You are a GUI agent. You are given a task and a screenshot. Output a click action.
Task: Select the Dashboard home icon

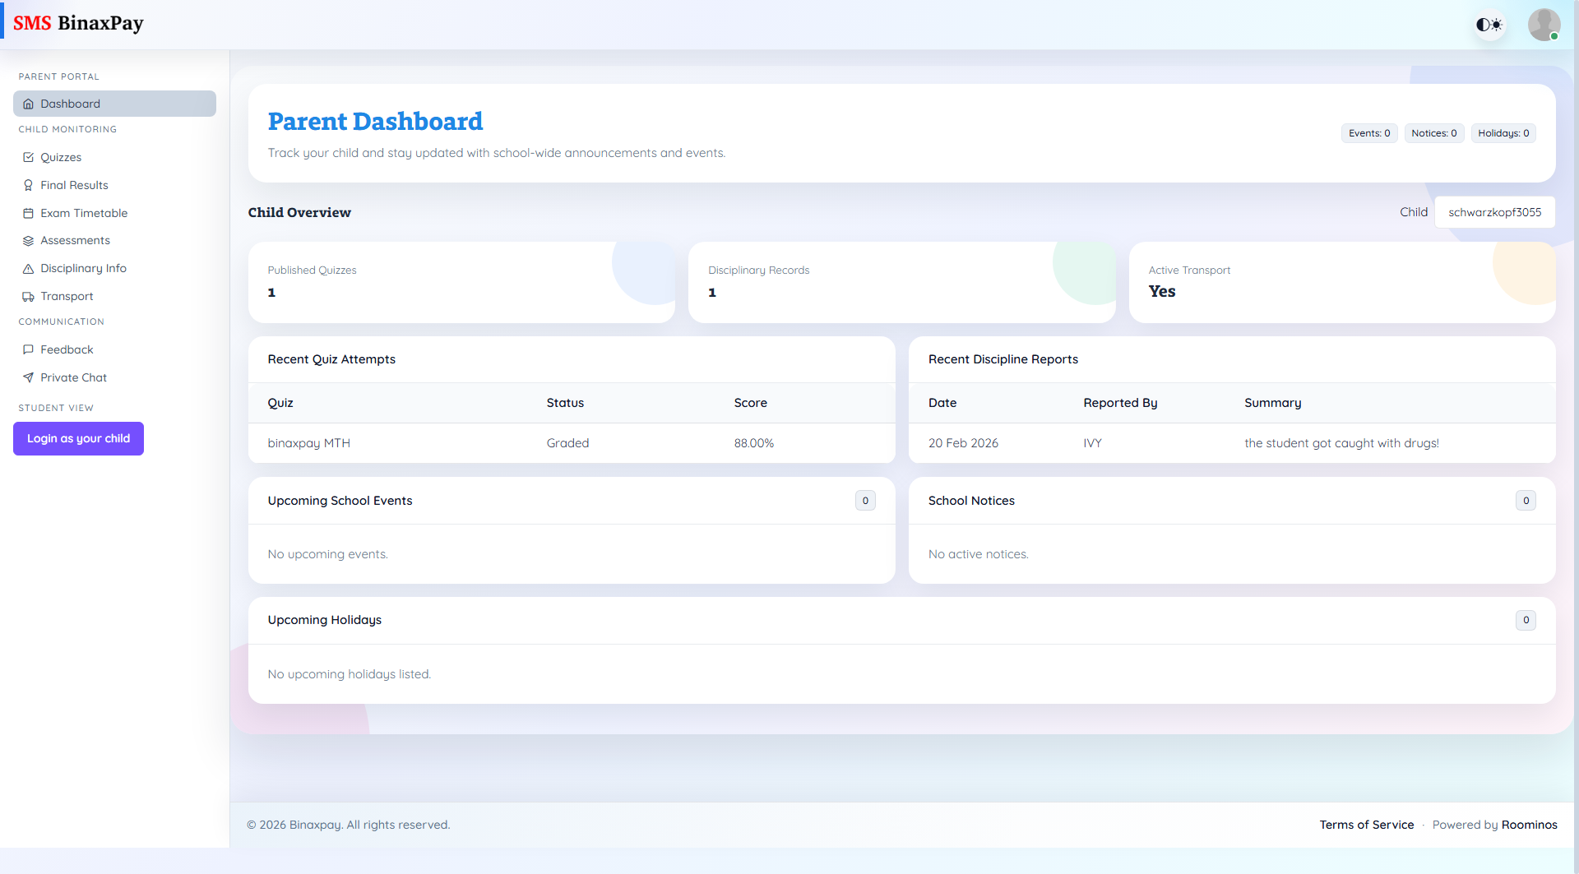point(29,104)
